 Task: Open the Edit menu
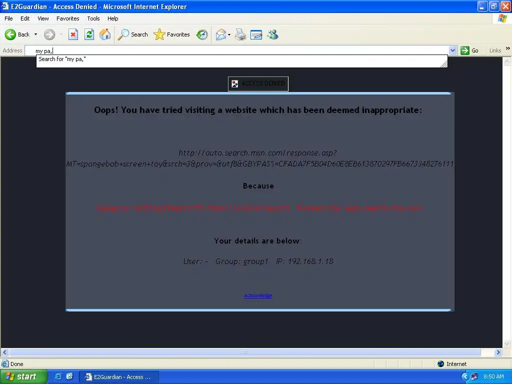25,18
